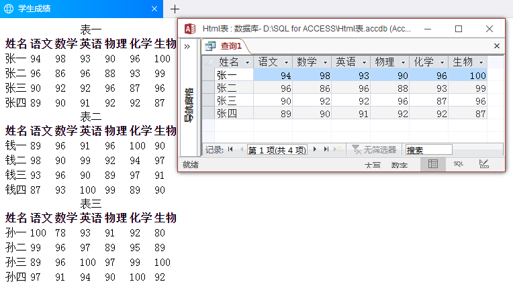Viewport: 513px width, 282px height.
Task: Go to the first record
Action: pyautogui.click(x=230, y=149)
